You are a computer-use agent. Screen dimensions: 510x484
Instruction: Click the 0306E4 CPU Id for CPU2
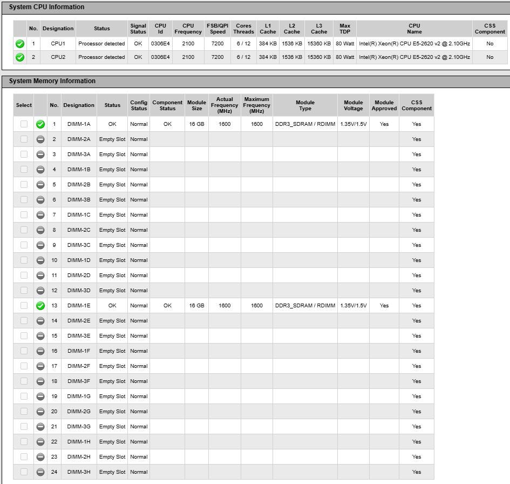[x=160, y=57]
